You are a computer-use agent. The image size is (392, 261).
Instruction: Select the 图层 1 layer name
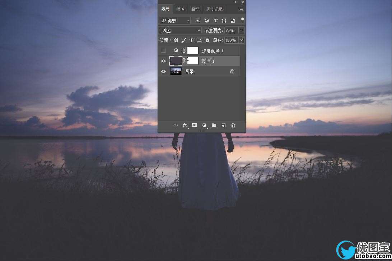click(208, 61)
